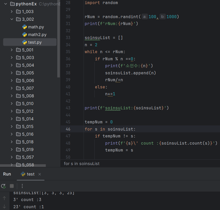
Task: Click the up arrow in run console
Action: tap(4, 198)
